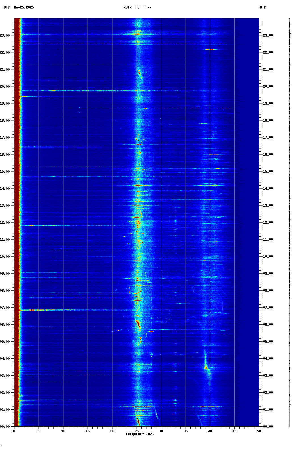302x449 pixels.
Task: Click the 50 tick on frequency axis
Action: [x=259, y=431]
